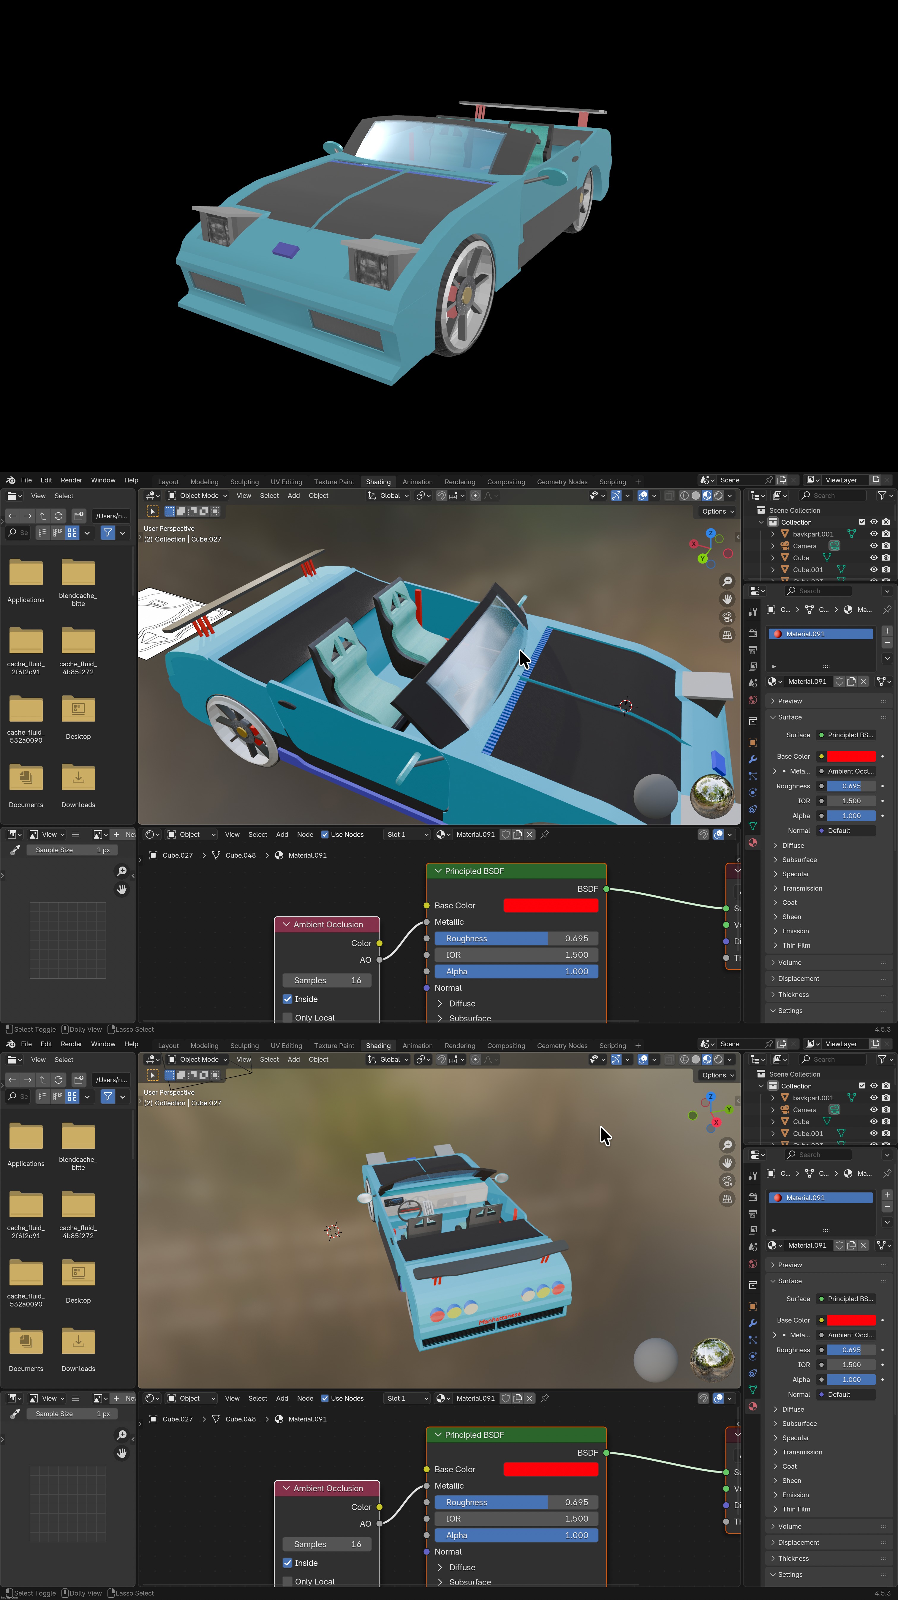Expand Subsurface in the Principled BSDF node

click(x=469, y=1018)
